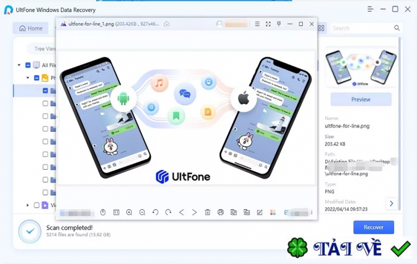Switch to grid view in UltFone window
Image resolution: width=417 pixels, height=264 pixels.
(321, 28)
